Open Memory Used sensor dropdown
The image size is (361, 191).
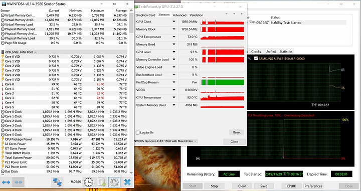pos(174,44)
